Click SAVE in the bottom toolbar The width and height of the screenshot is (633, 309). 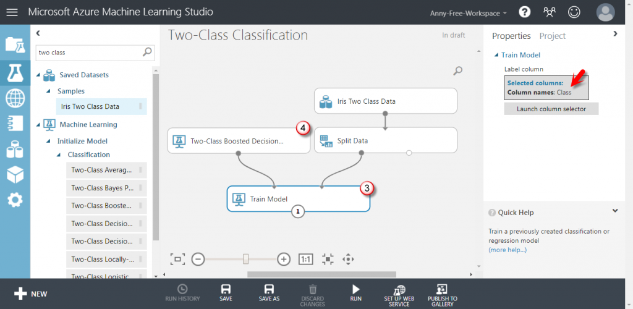[x=226, y=294]
